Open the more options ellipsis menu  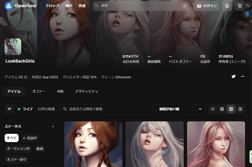click(x=243, y=76)
